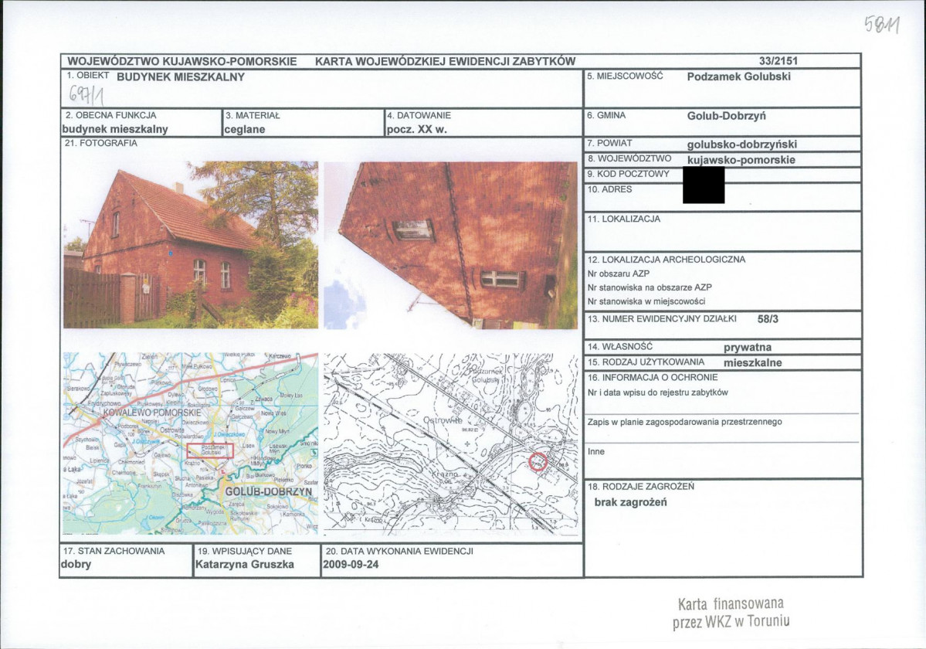The image size is (926, 649).
Task: Click the MIEJSCOWOŚĆ value 'Podzamek Golubski'
Action: point(739,76)
